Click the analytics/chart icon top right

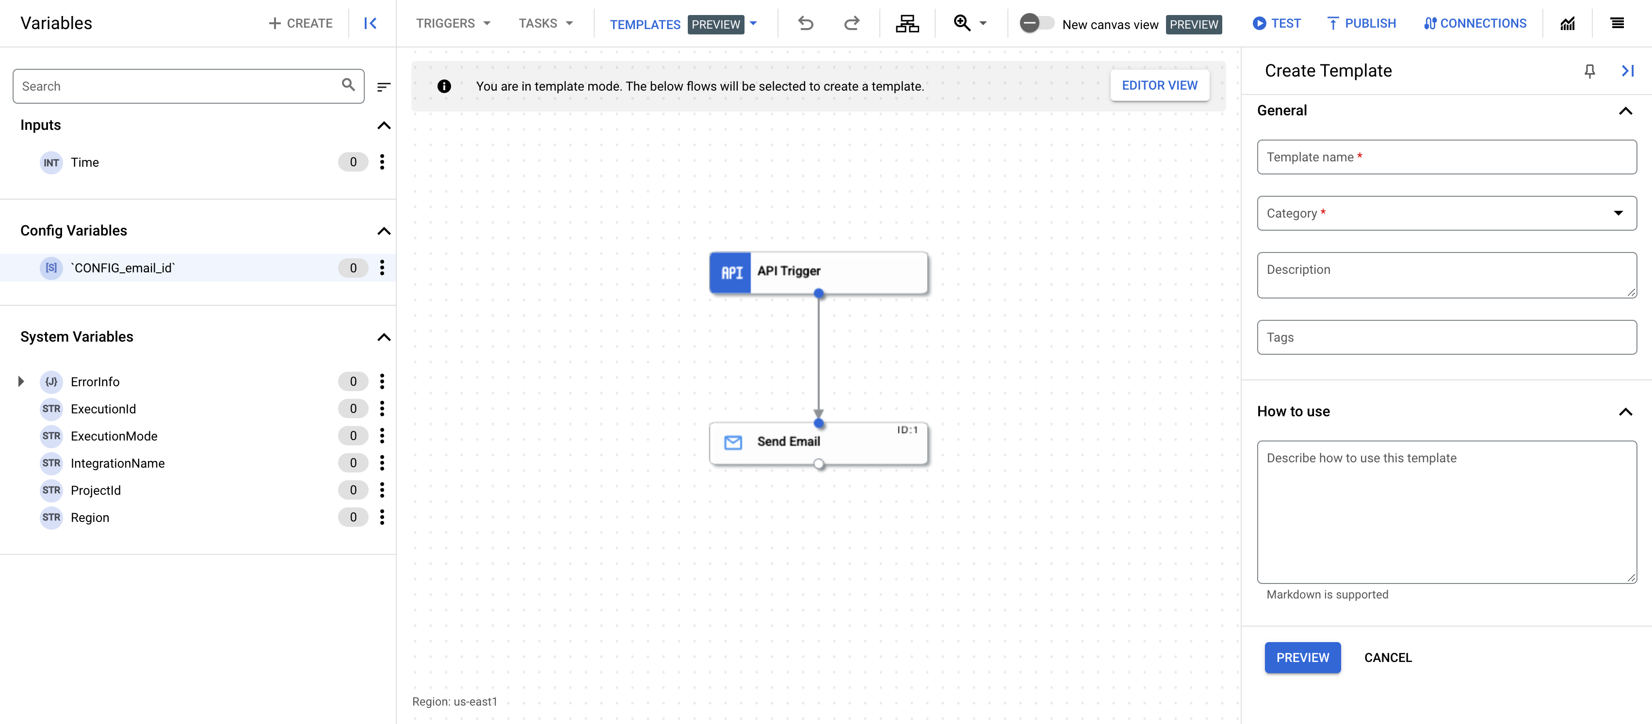pos(1568,23)
